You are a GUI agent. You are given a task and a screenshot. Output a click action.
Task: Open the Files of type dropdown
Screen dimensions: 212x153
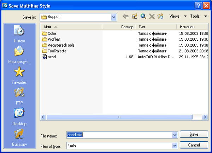pyautogui.click(x=175, y=146)
